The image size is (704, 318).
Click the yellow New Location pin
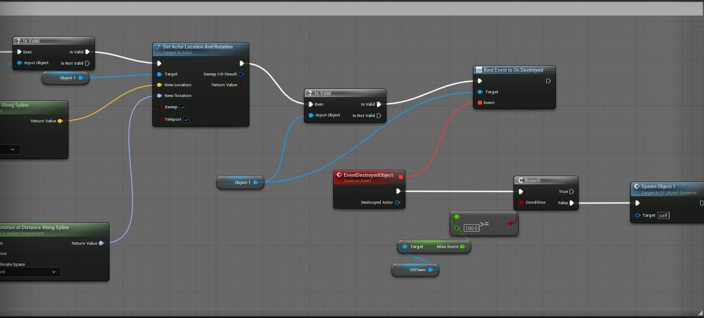pos(159,85)
